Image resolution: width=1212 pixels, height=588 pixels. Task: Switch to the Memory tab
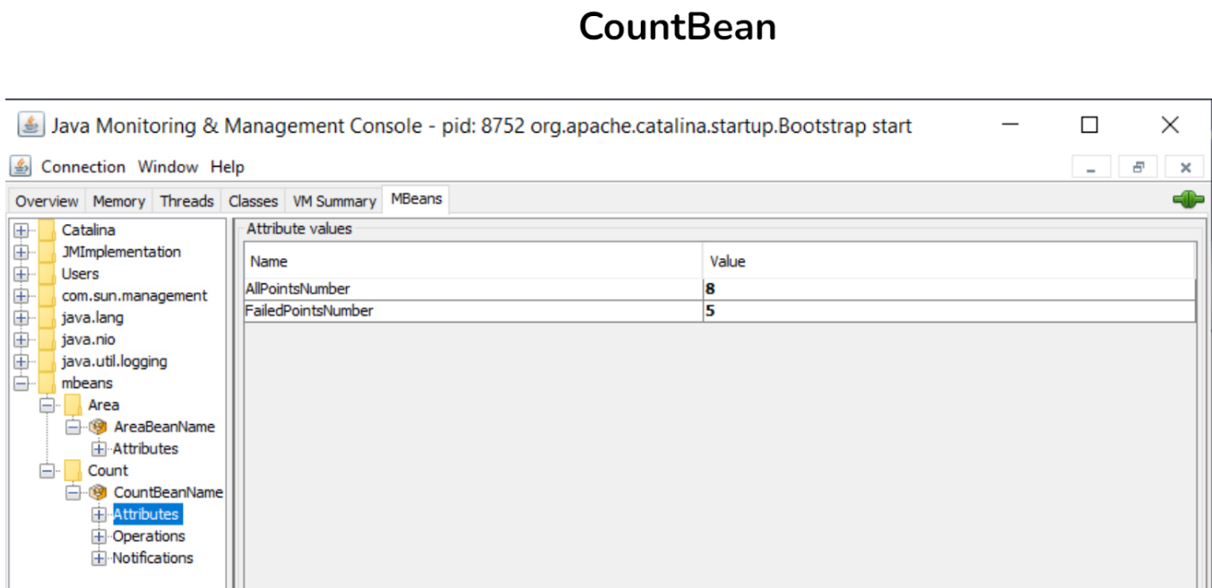pyautogui.click(x=122, y=202)
